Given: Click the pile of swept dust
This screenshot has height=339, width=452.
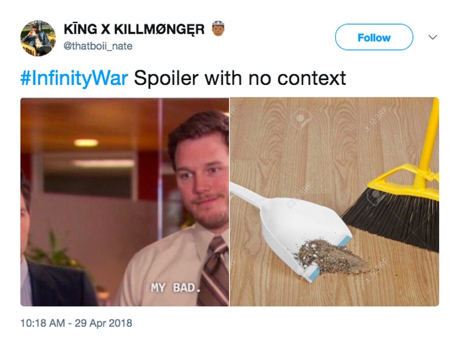Looking at the screenshot, I should (x=331, y=257).
